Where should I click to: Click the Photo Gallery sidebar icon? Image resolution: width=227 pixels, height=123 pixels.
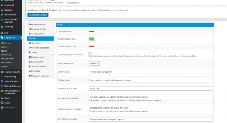point(2,77)
